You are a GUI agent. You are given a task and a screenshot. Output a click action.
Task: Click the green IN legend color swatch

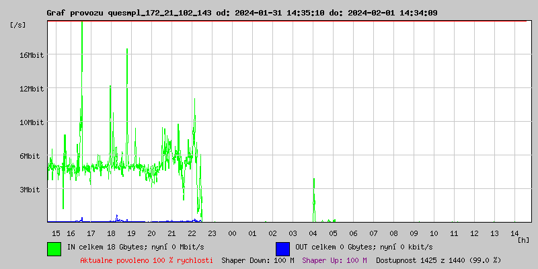click(x=54, y=248)
